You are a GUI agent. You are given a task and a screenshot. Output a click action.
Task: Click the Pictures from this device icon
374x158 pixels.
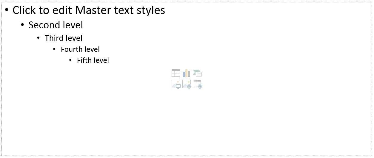pos(176,84)
